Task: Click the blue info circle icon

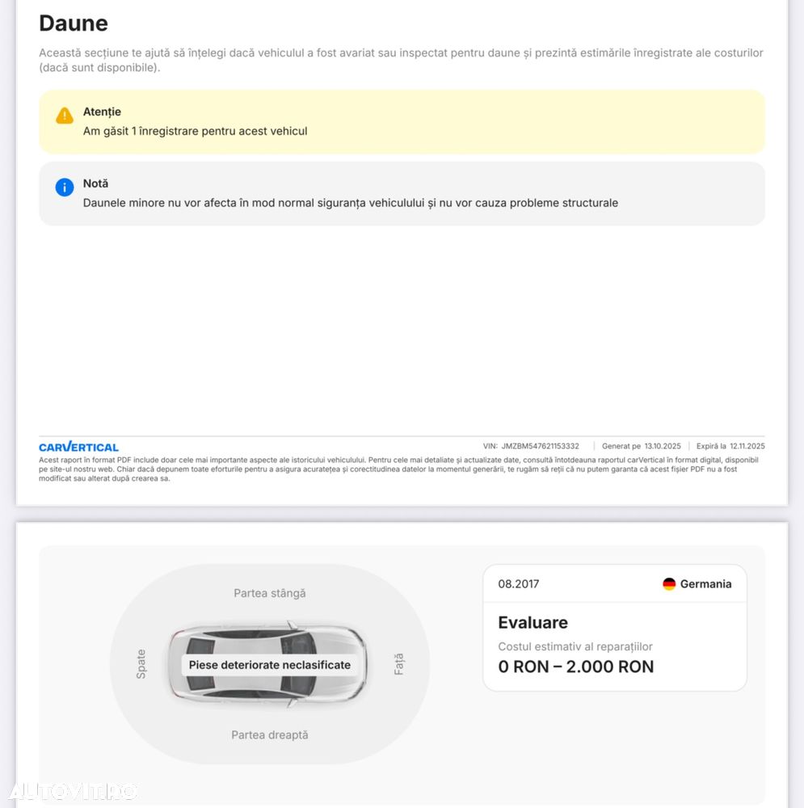Action: 65,187
